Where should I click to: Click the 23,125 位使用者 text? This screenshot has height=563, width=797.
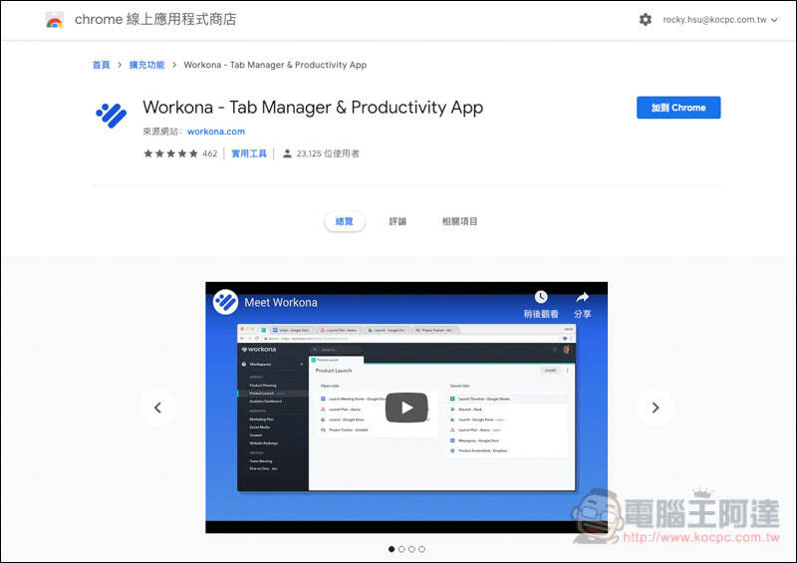pos(328,153)
